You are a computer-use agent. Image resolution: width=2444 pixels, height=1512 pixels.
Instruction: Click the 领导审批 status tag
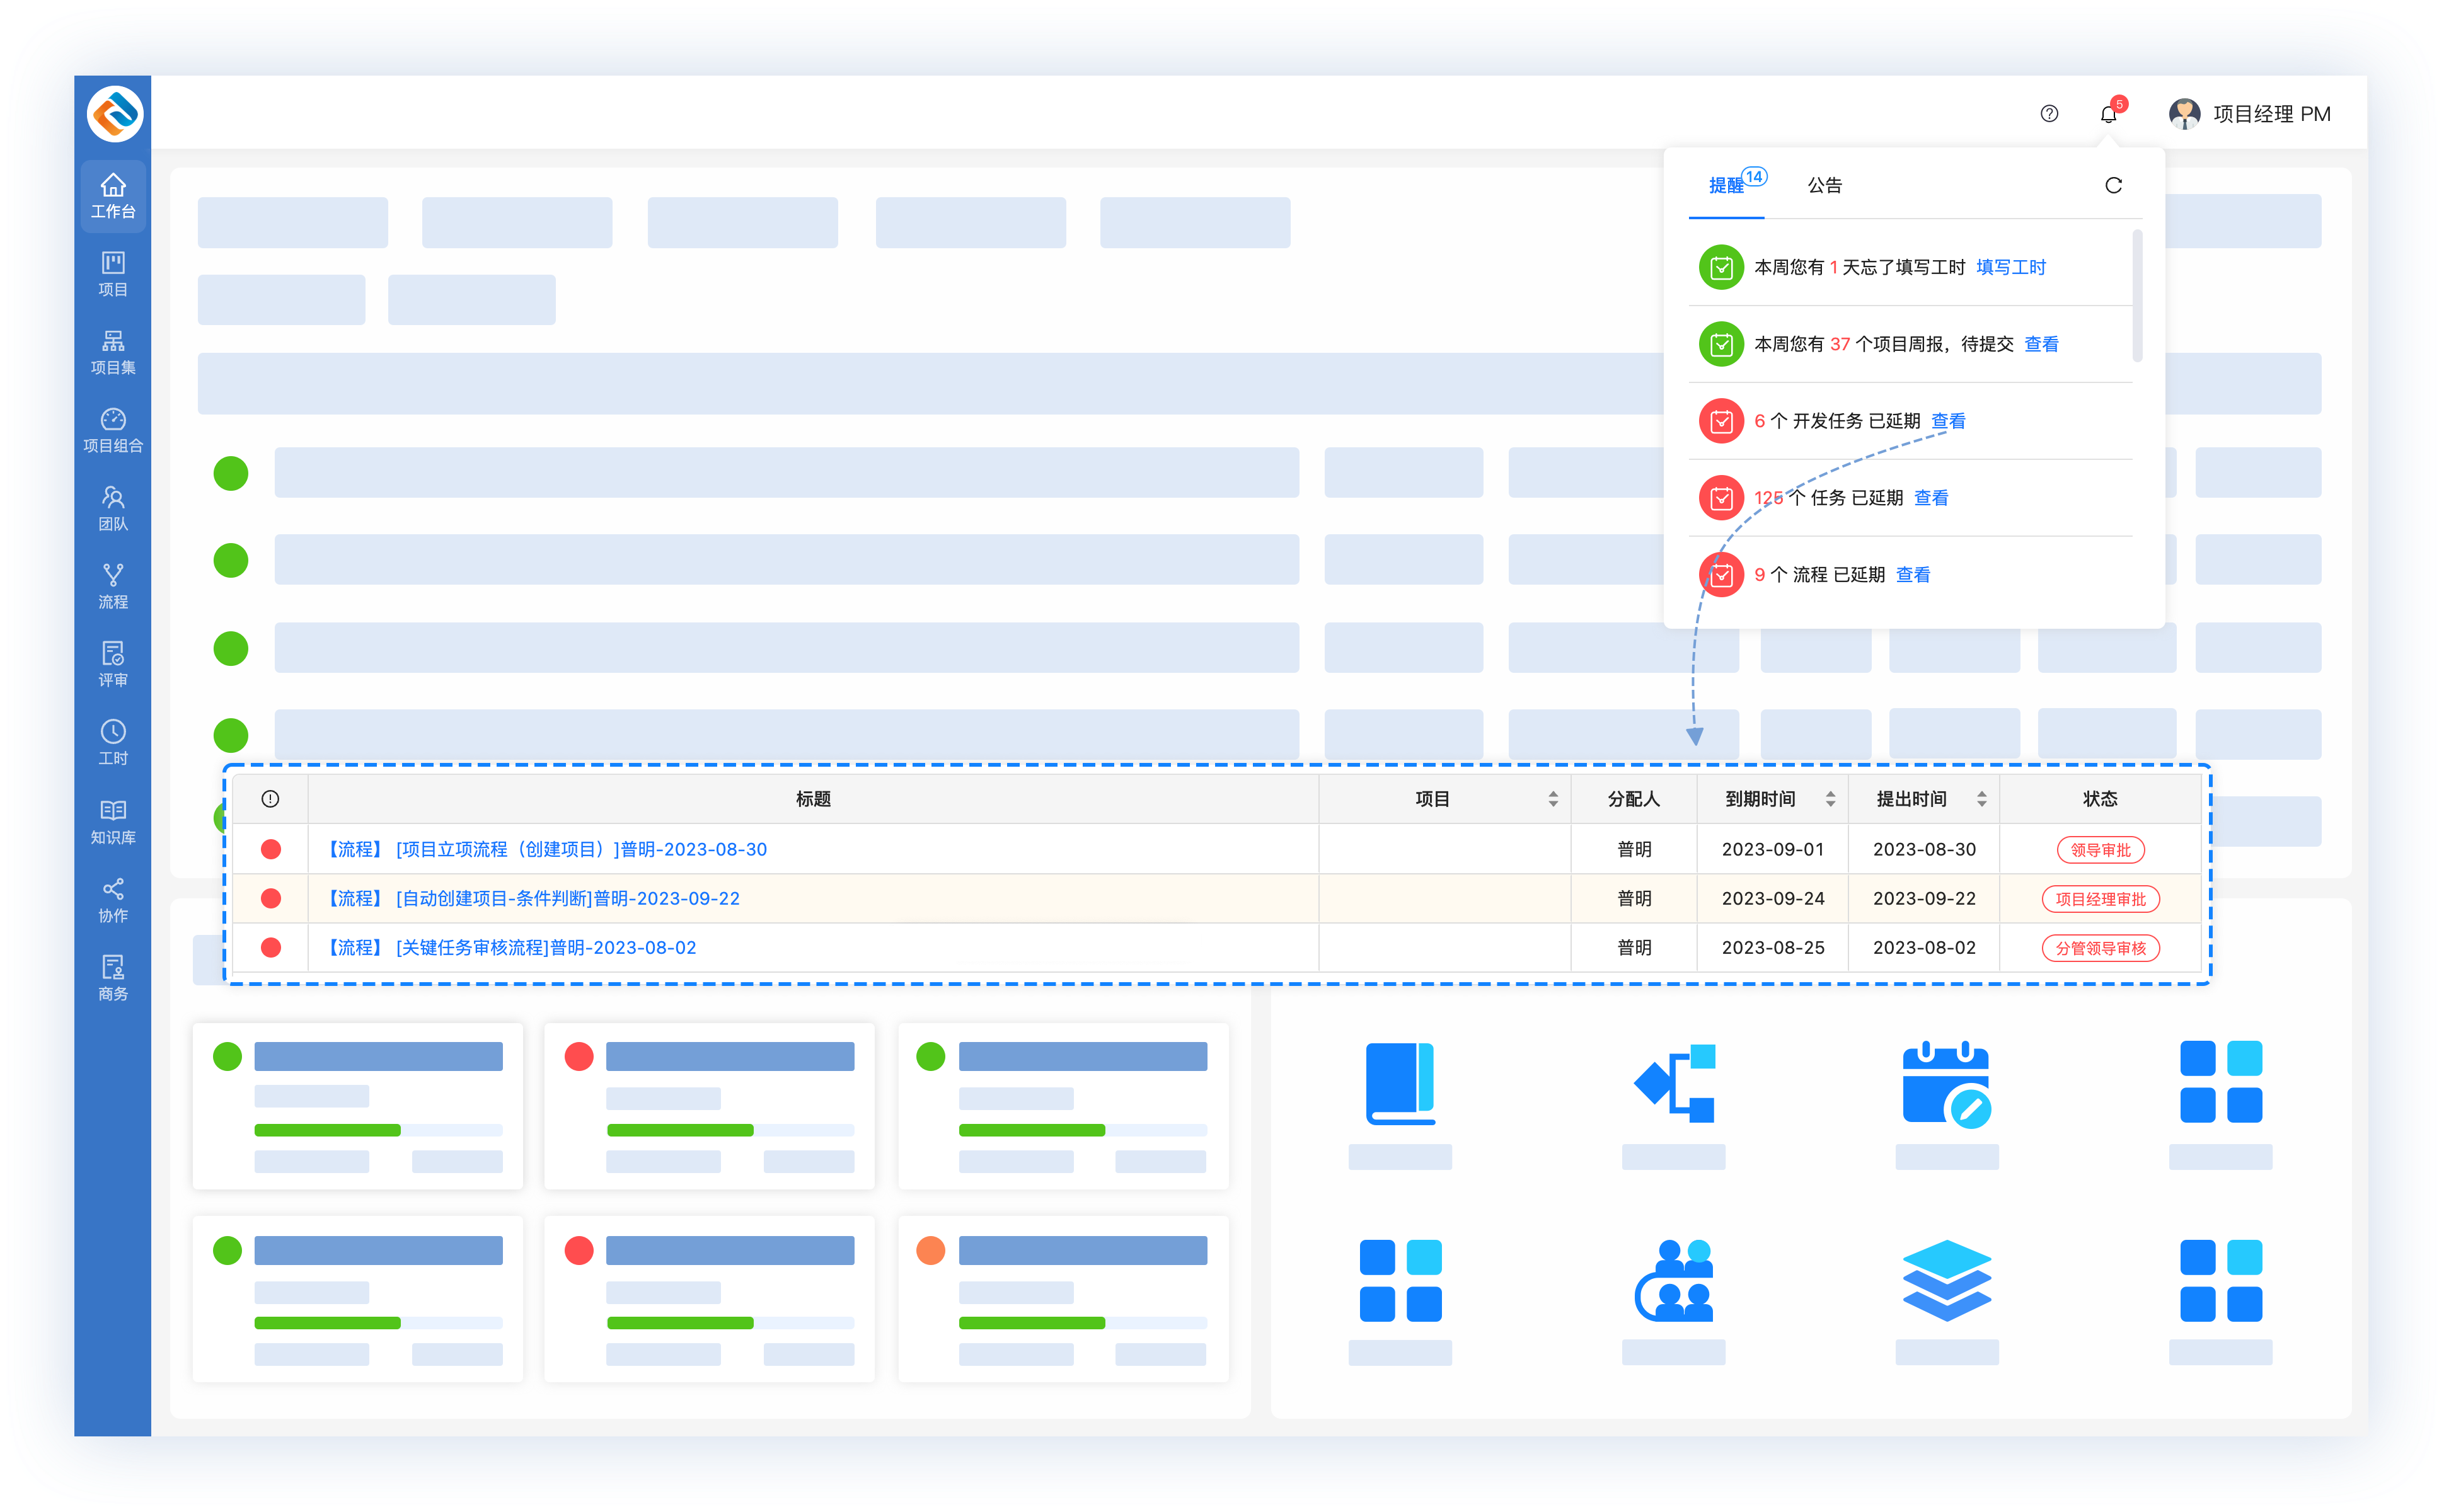click(2100, 850)
